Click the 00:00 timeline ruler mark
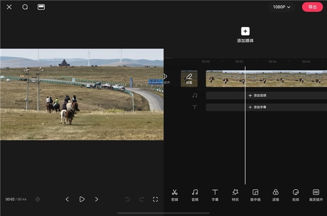This screenshot has height=216, width=327. pyautogui.click(x=206, y=62)
